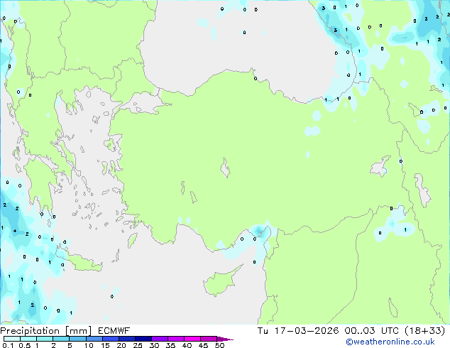Viewport: 450px width, 348px height.
Task: Click the Sea of Marmara
Action: point(143,104)
